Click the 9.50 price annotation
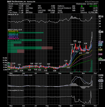 [79, 42]
